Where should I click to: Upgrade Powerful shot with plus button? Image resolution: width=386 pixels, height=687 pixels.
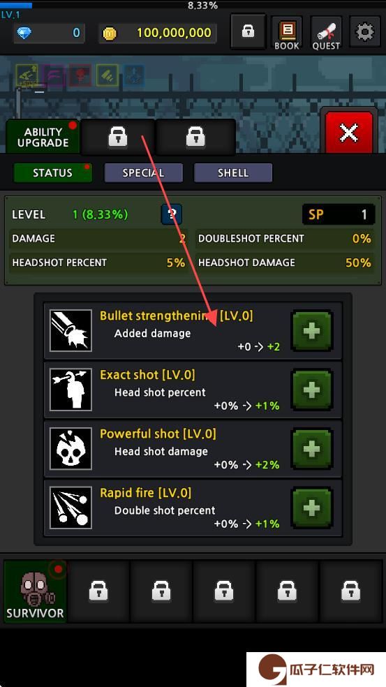pyautogui.click(x=312, y=449)
